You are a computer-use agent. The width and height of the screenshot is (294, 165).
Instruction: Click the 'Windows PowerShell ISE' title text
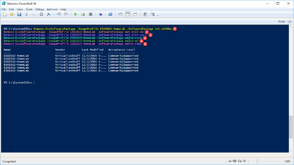(22, 4)
